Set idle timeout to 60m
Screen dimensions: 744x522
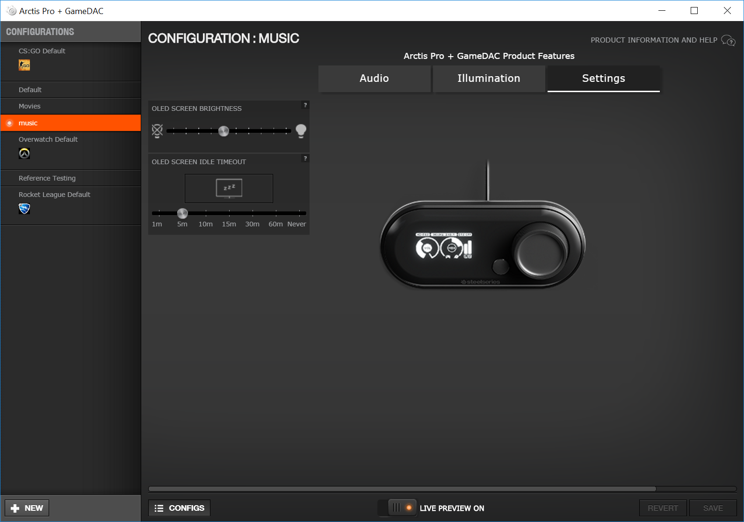point(276,224)
